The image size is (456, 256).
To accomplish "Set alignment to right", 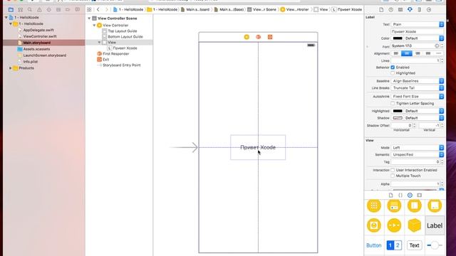I will [x=418, y=53].
